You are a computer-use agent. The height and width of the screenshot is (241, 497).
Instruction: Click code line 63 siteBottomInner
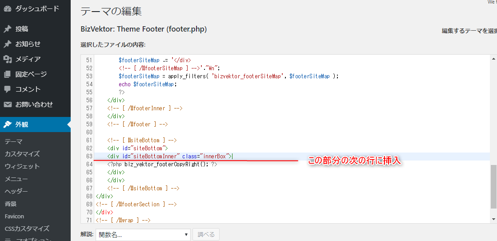click(170, 157)
